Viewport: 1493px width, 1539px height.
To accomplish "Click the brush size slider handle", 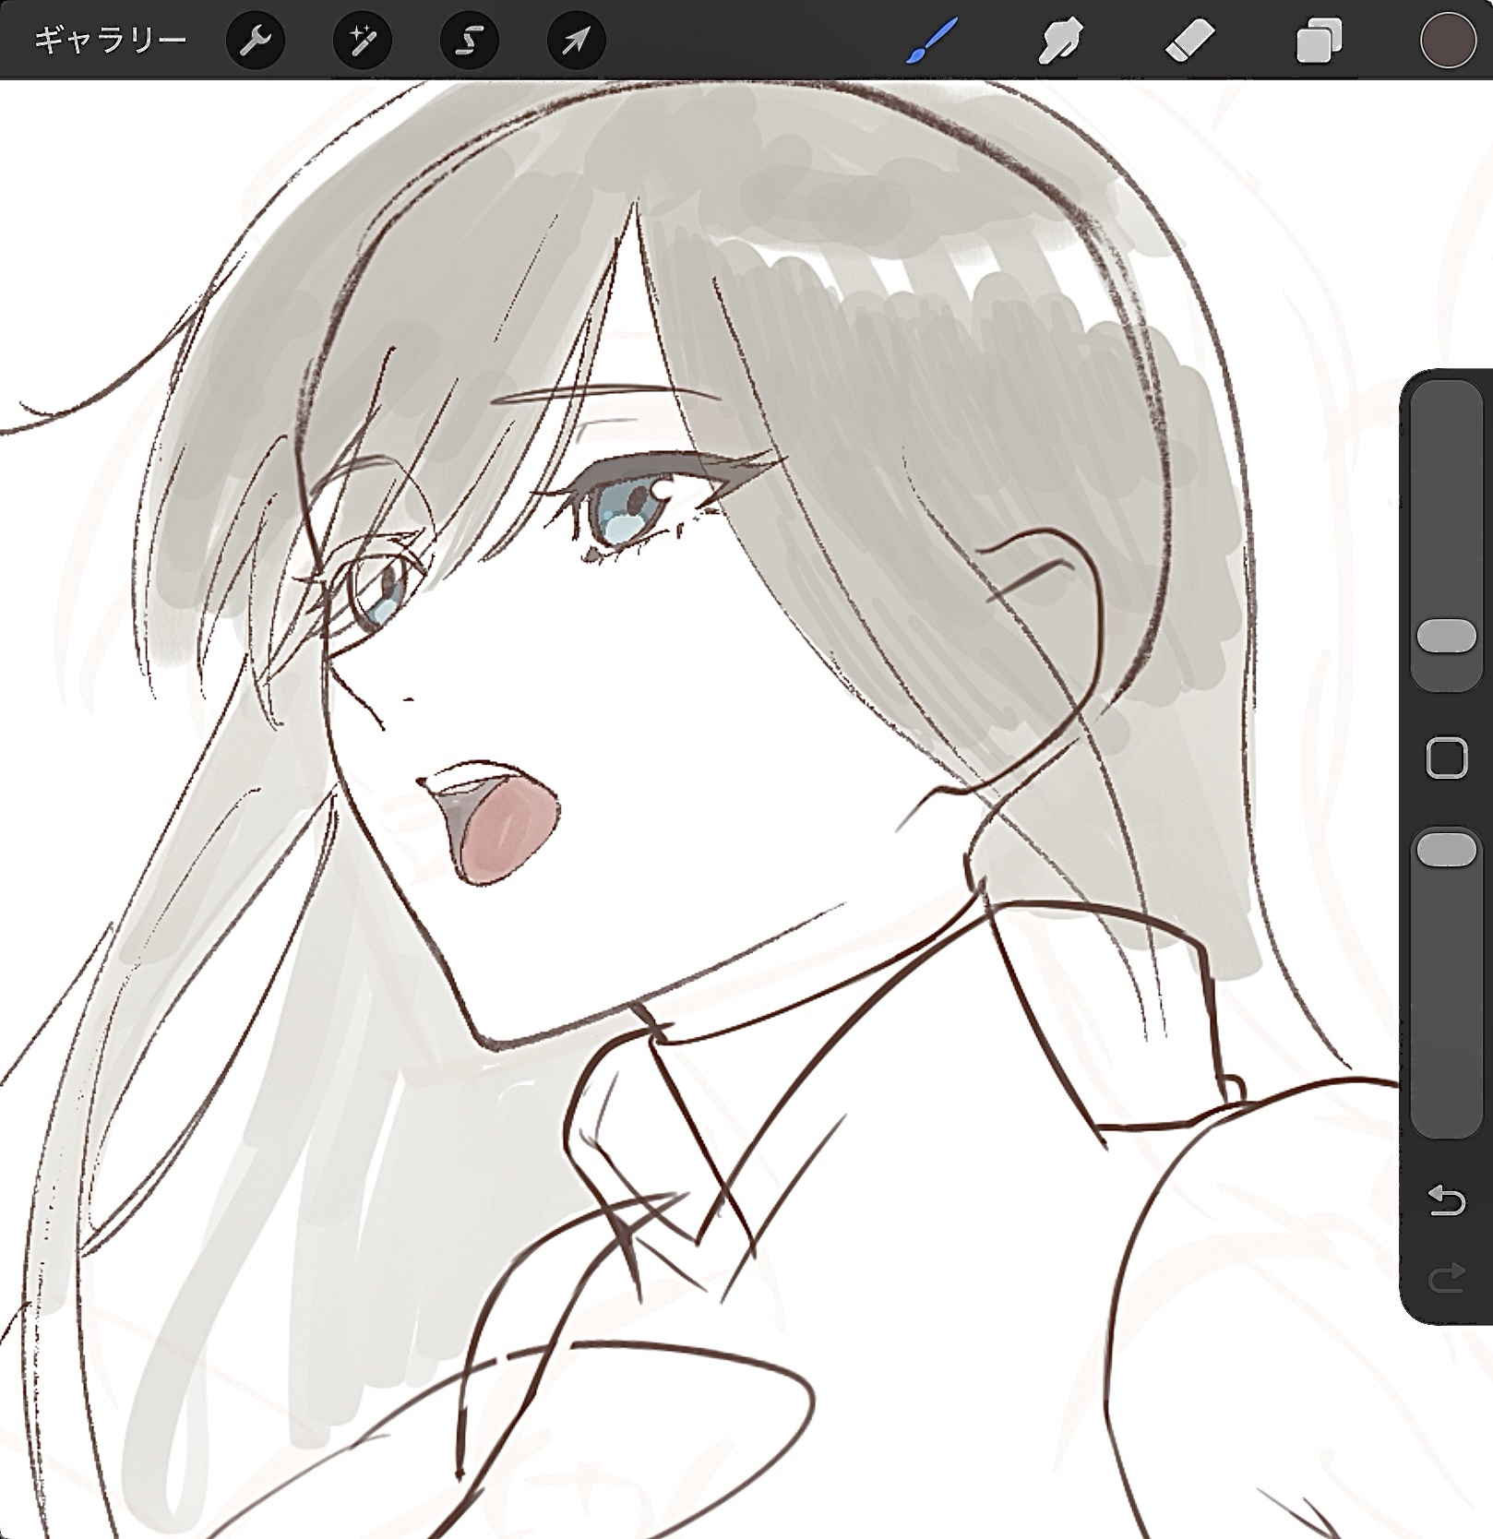I will point(1446,636).
